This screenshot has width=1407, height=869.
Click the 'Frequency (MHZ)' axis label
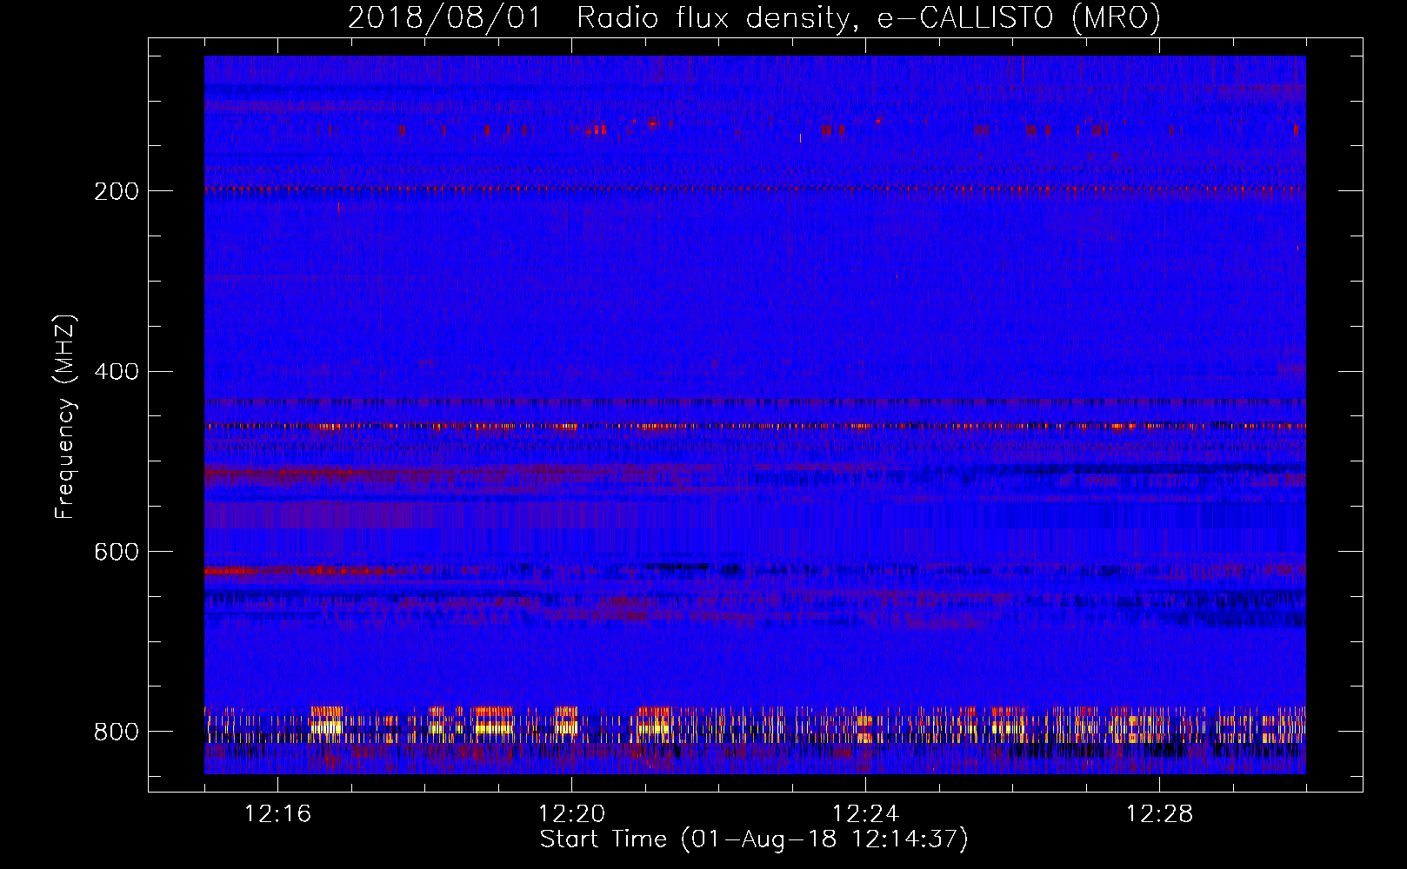point(65,417)
